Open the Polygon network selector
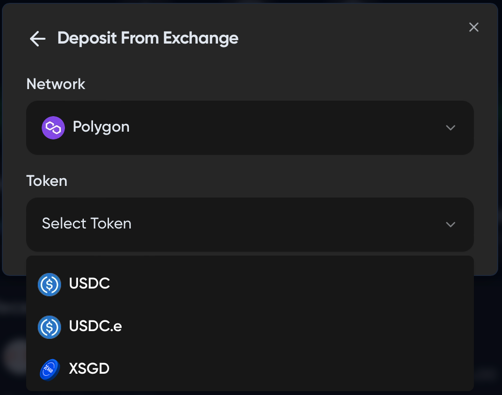This screenshot has height=395, width=502. [x=250, y=128]
